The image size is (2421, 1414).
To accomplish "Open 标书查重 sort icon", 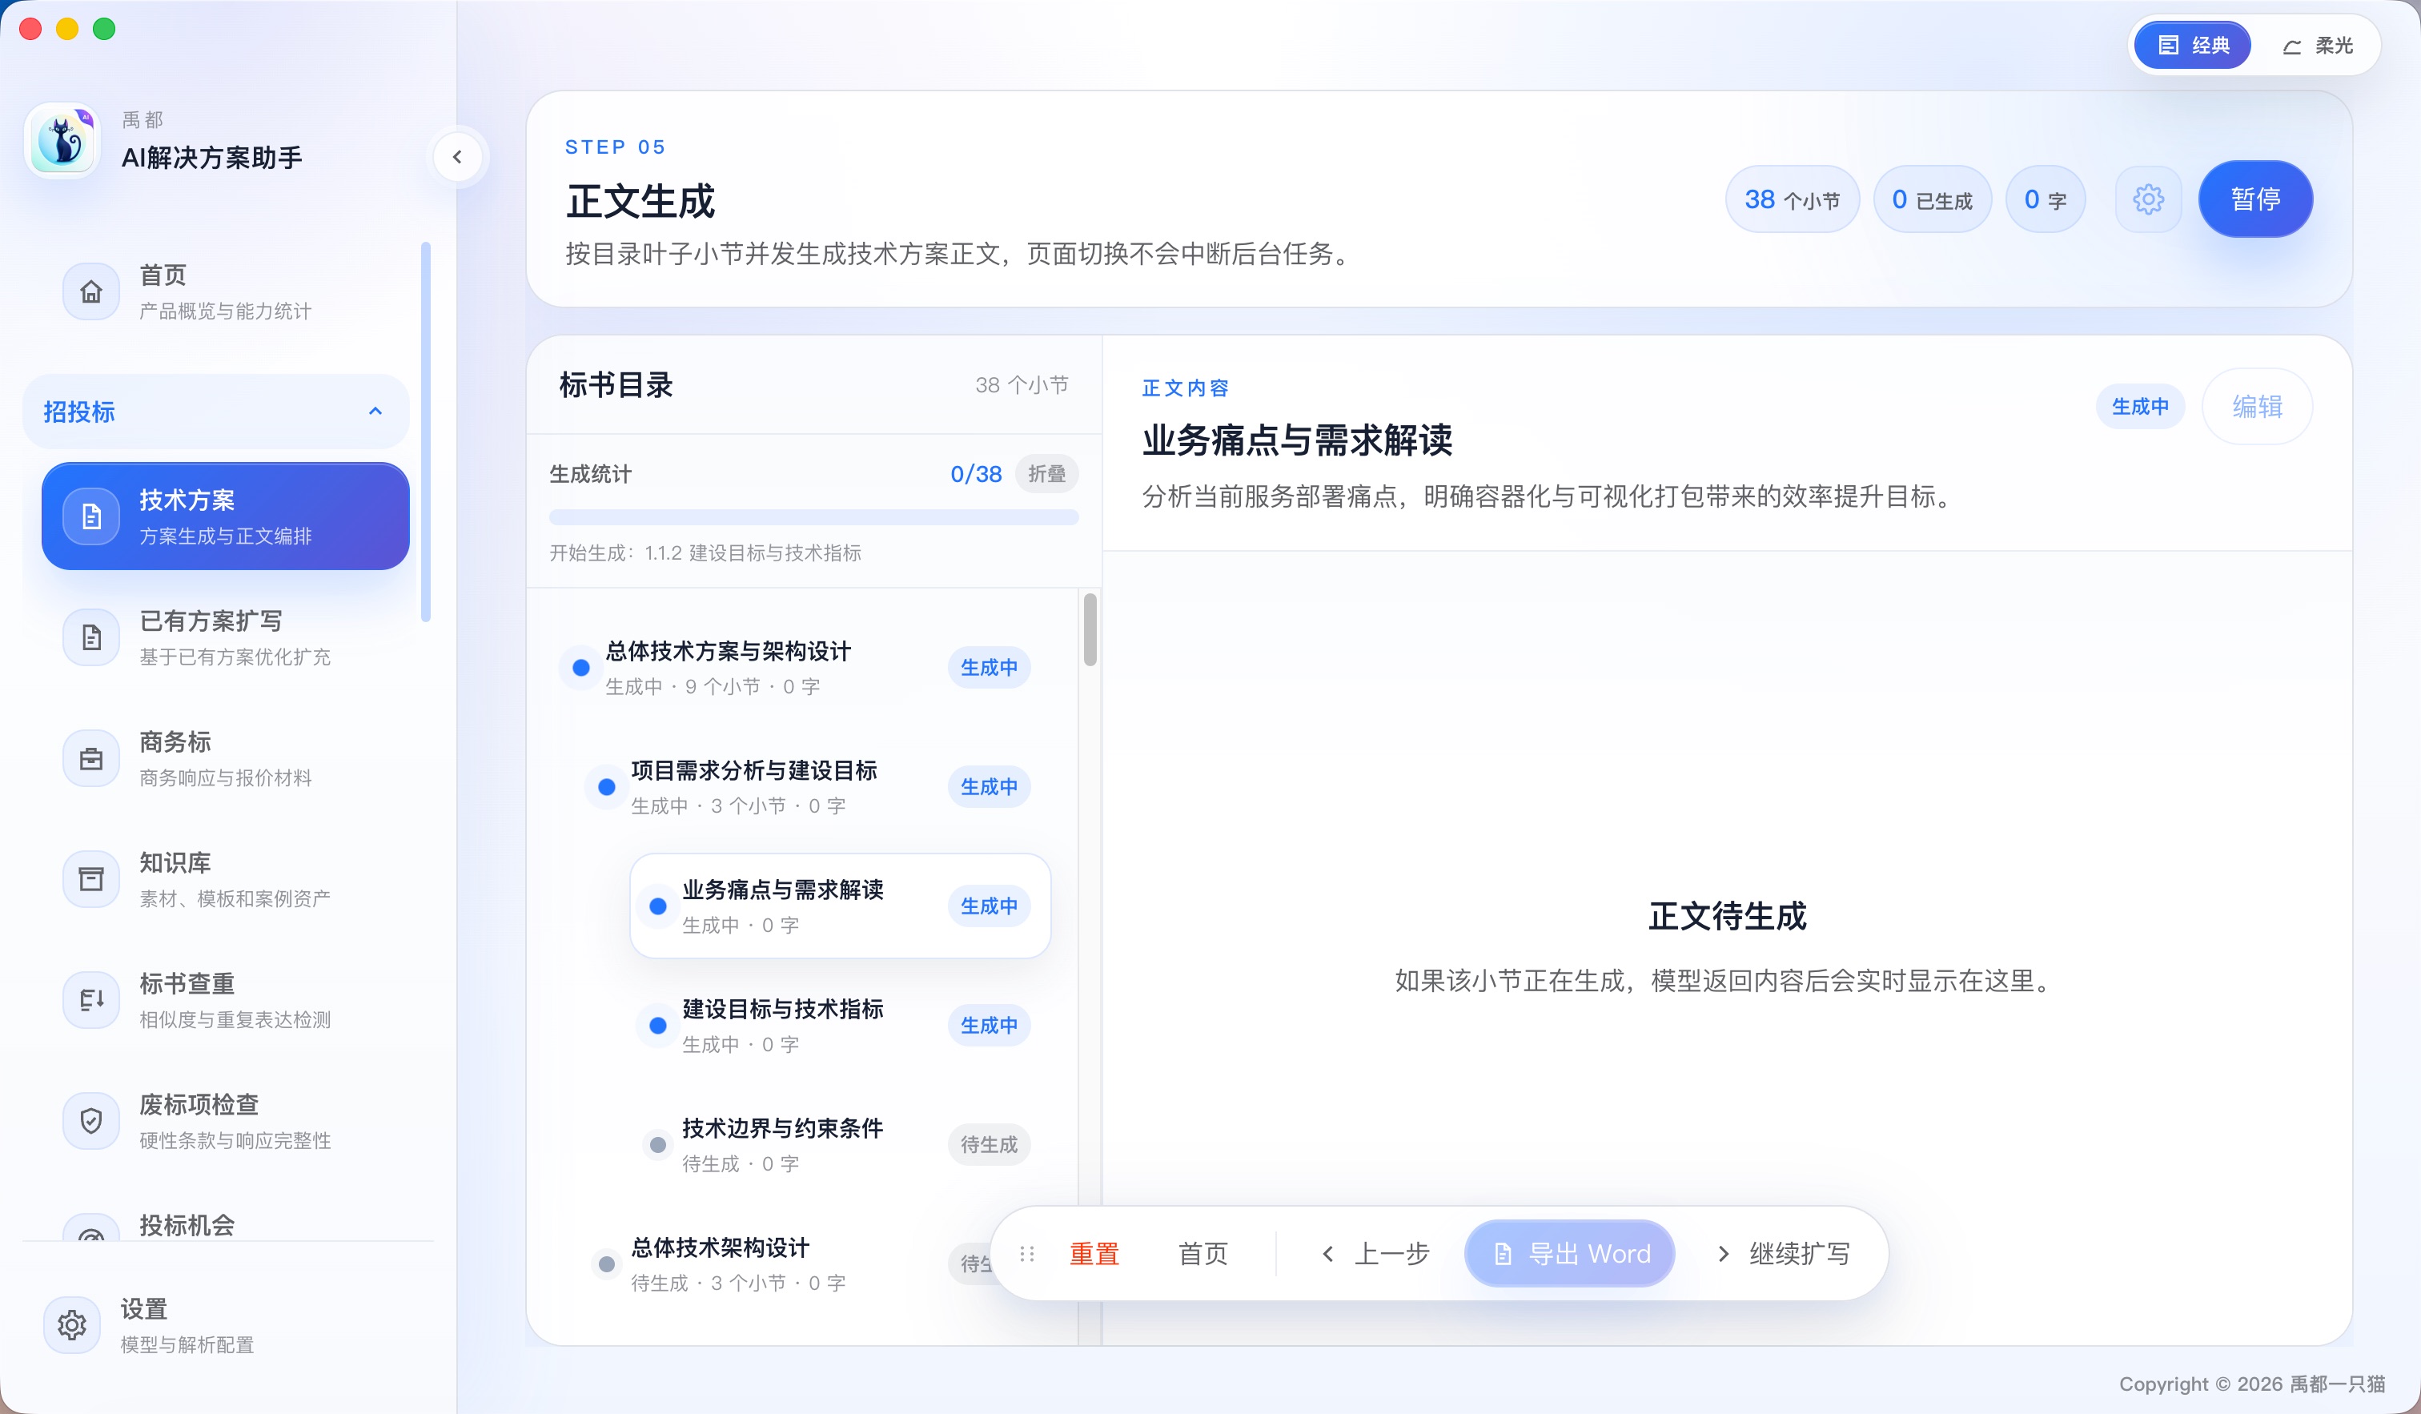I will (x=91, y=1000).
